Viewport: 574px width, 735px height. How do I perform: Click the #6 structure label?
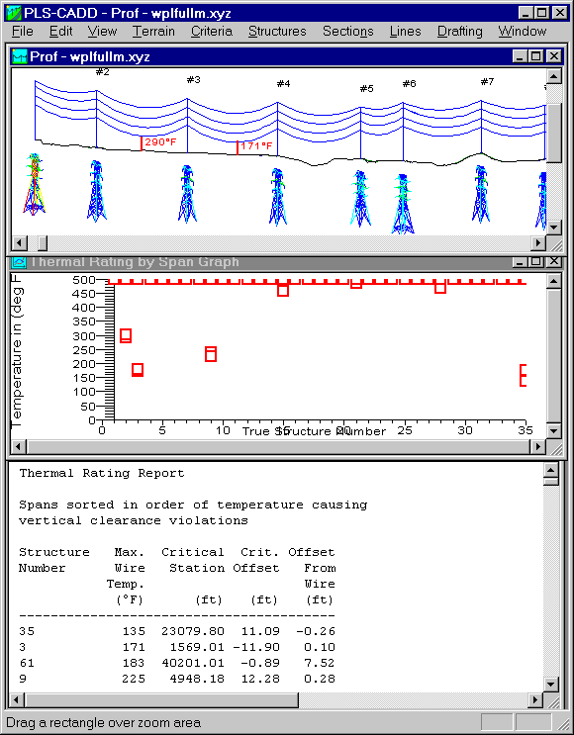click(409, 84)
